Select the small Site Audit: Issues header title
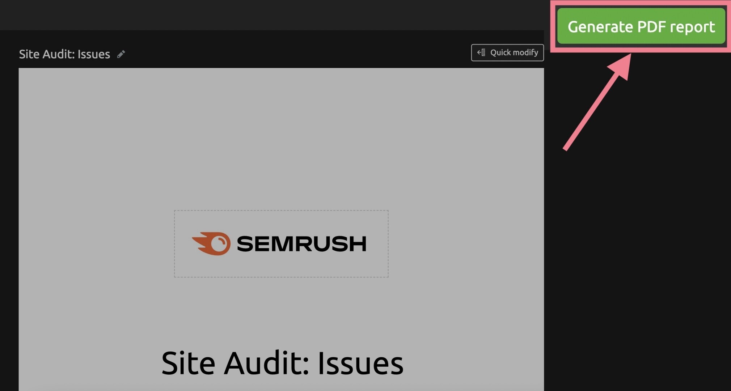The image size is (731, 391). [64, 54]
